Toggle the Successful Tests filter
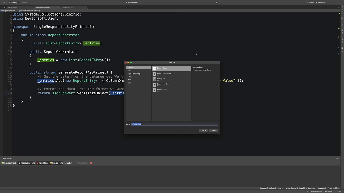Viewport: 344px width, 193px height. [9, 163]
